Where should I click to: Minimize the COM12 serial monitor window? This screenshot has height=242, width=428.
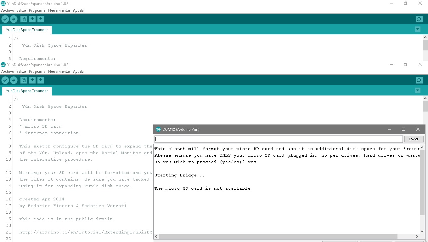click(389, 129)
